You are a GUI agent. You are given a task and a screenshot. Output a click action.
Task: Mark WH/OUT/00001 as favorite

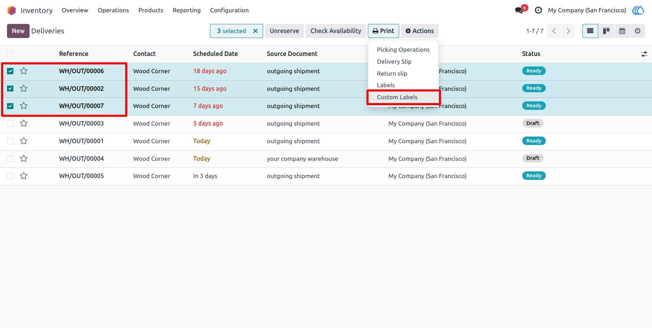24,141
